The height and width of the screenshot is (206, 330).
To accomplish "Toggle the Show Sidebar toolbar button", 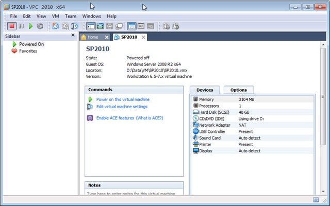I will point(91,26).
